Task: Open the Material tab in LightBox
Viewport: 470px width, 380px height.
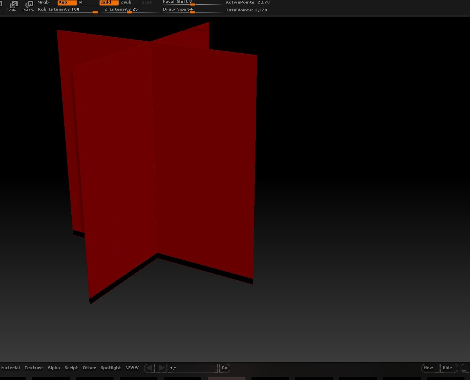Action: click(x=11, y=368)
